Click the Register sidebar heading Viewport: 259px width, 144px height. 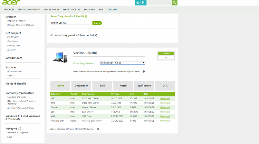[x=11, y=17]
